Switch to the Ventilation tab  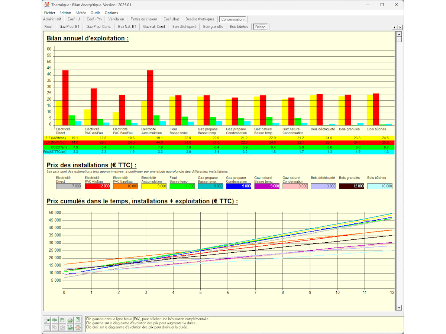coord(116,19)
